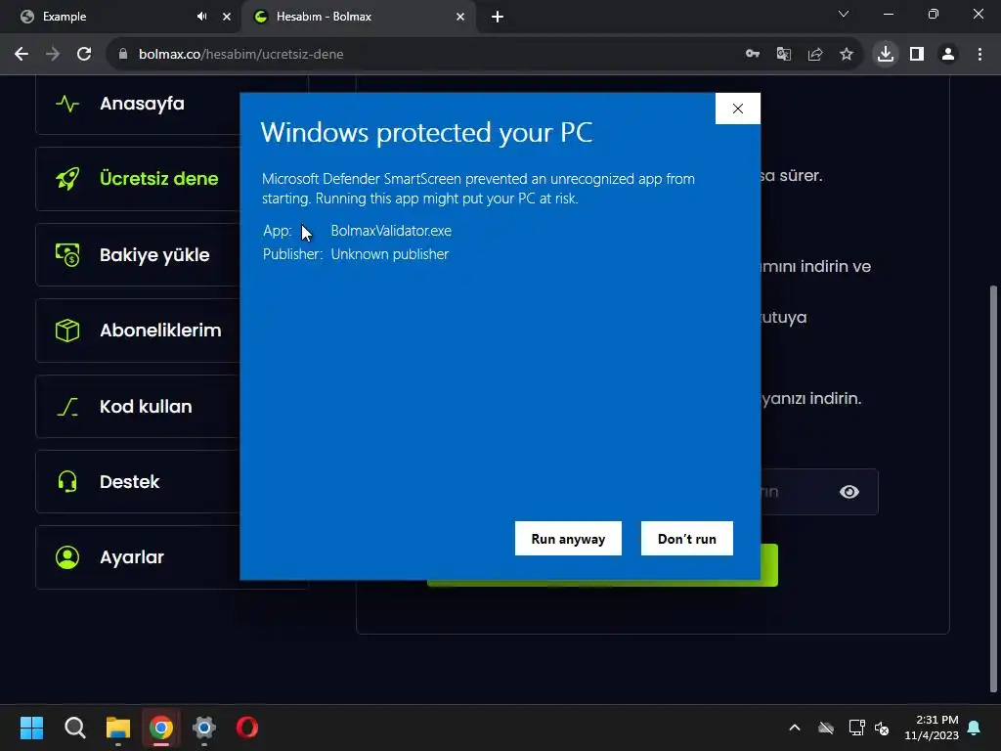
Task: Click the address bar URL
Action: (x=241, y=55)
